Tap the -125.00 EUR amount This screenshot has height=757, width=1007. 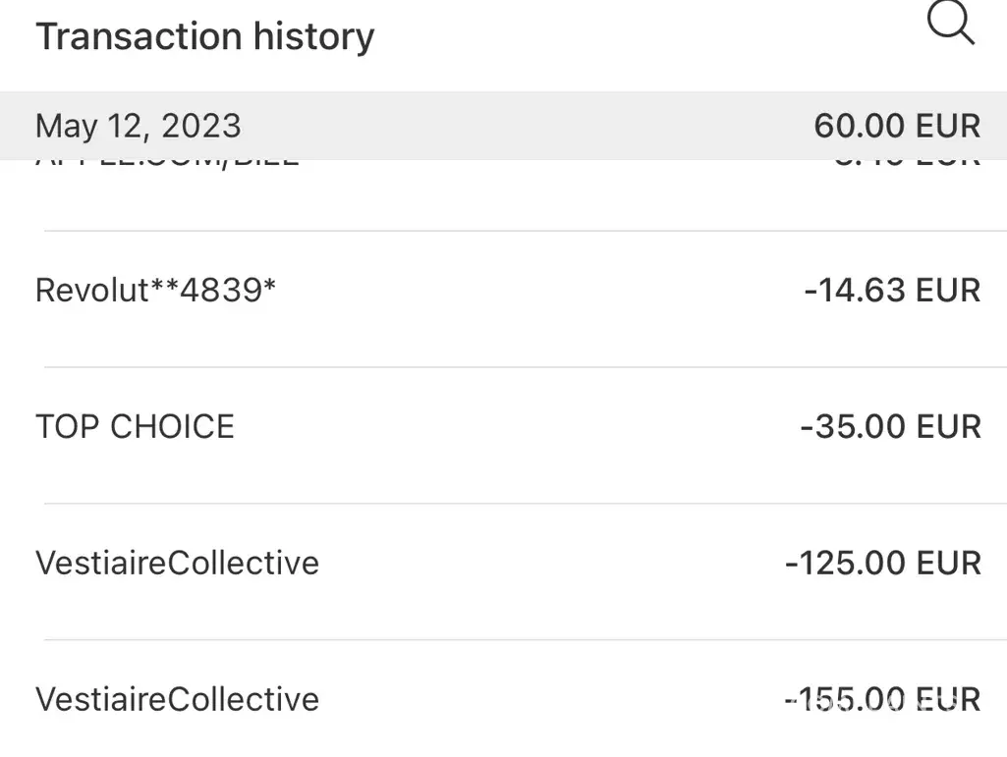[882, 564]
